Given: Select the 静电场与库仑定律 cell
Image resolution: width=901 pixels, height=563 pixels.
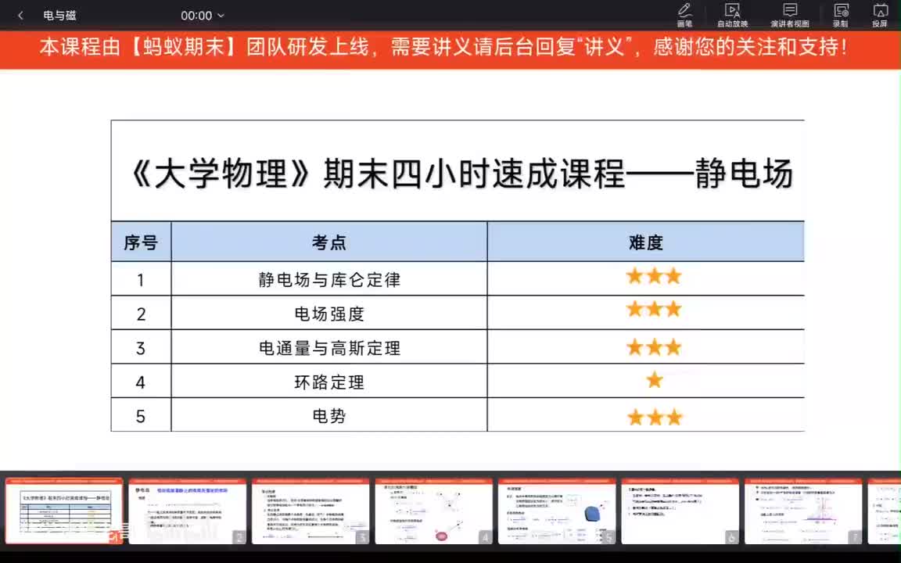Looking at the screenshot, I should pyautogui.click(x=329, y=279).
